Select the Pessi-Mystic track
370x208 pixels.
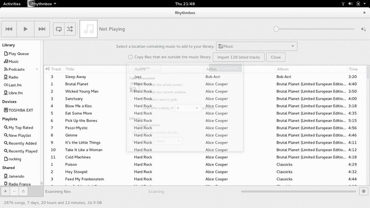point(76,128)
